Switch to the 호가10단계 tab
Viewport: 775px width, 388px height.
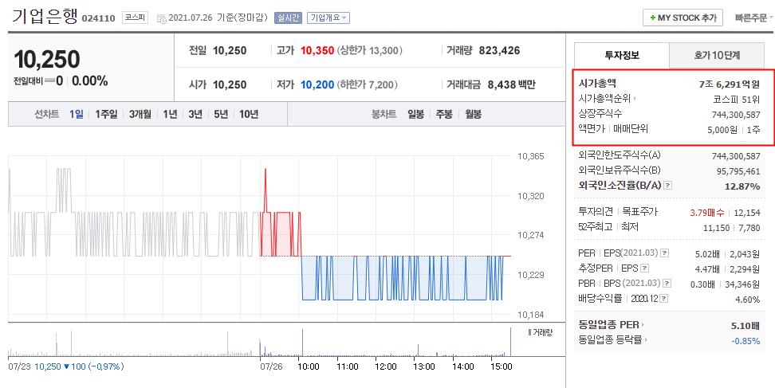point(717,55)
